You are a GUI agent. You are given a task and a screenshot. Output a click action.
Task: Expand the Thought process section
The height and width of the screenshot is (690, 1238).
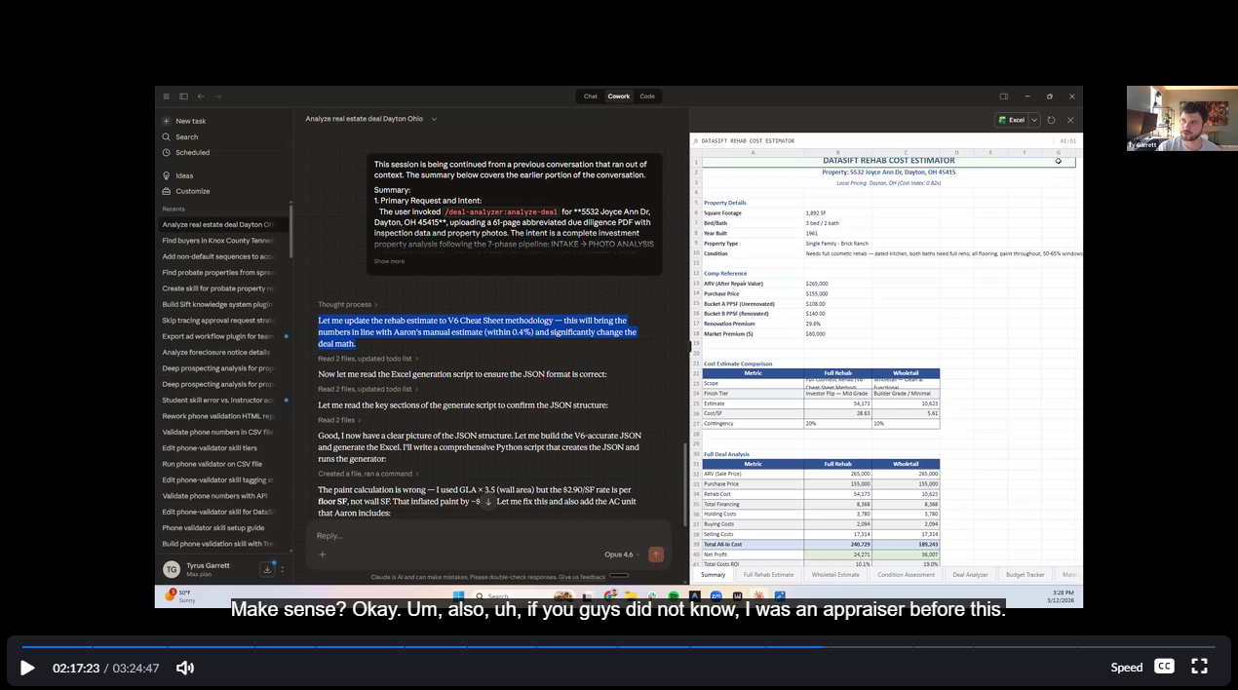348,304
